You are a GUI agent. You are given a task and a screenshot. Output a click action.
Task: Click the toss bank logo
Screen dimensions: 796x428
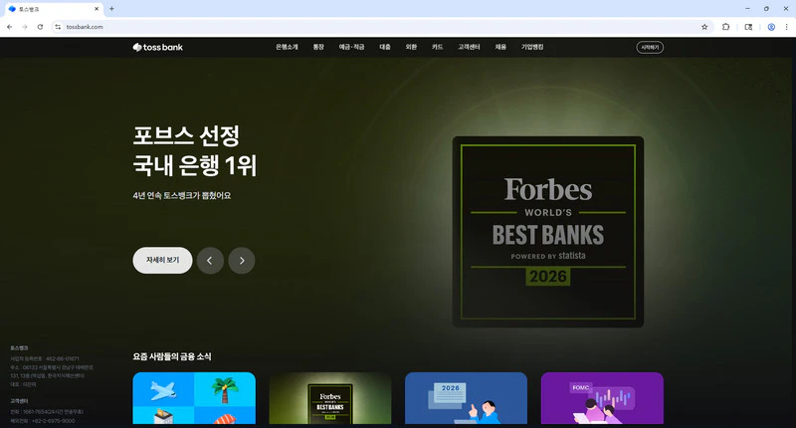[158, 47]
